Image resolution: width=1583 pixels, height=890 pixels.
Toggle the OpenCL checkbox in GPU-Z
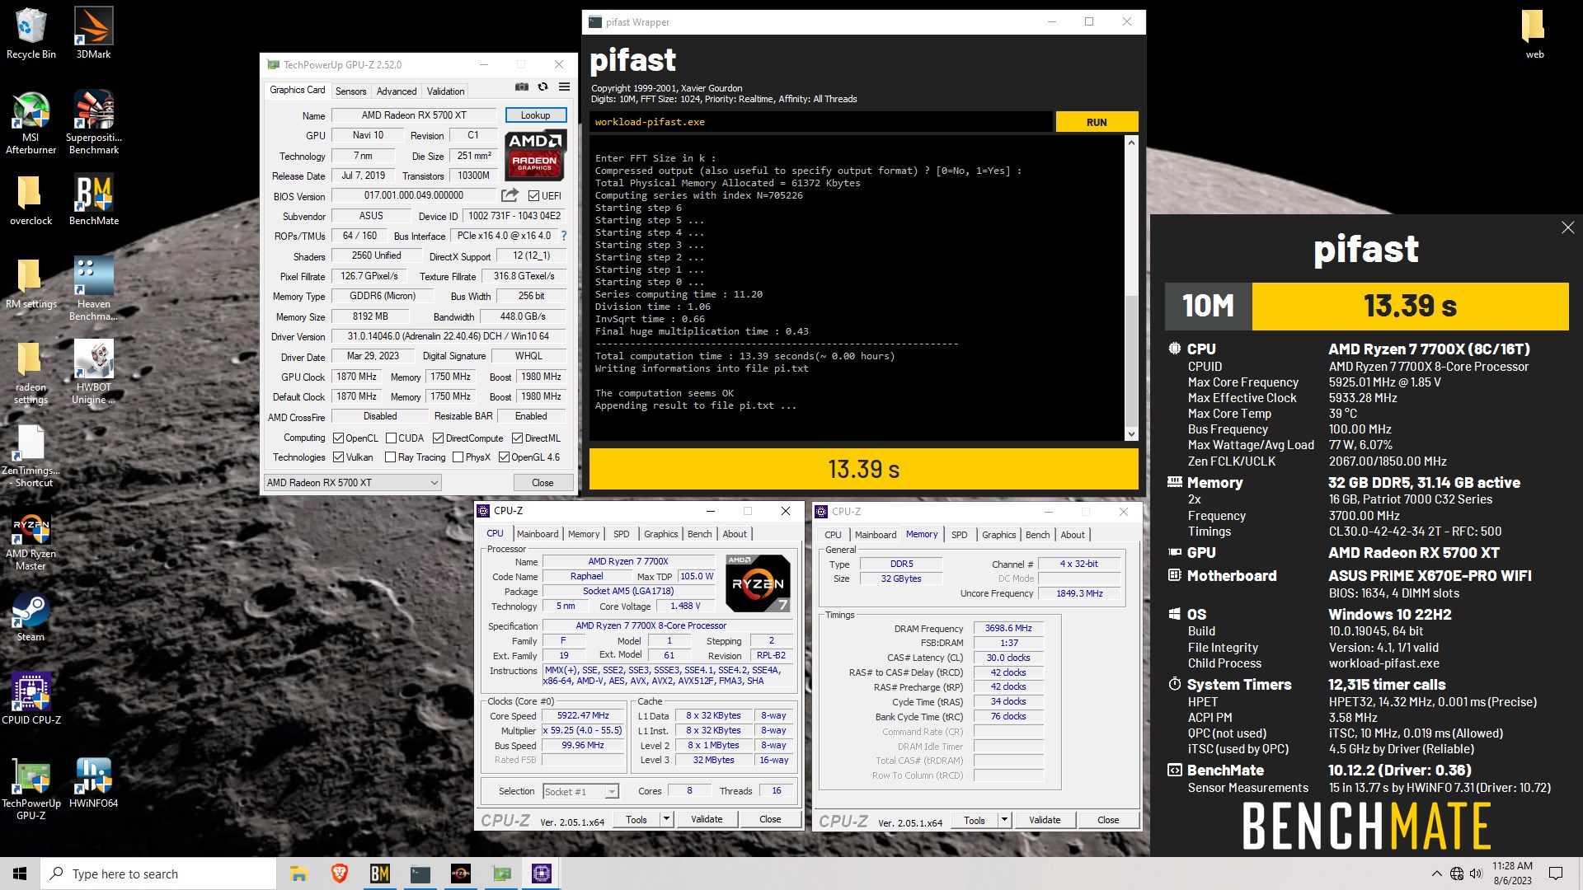(x=338, y=438)
